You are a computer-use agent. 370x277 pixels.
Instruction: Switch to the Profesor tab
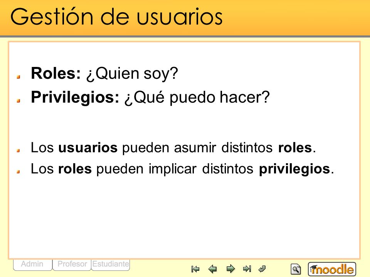[x=72, y=265]
